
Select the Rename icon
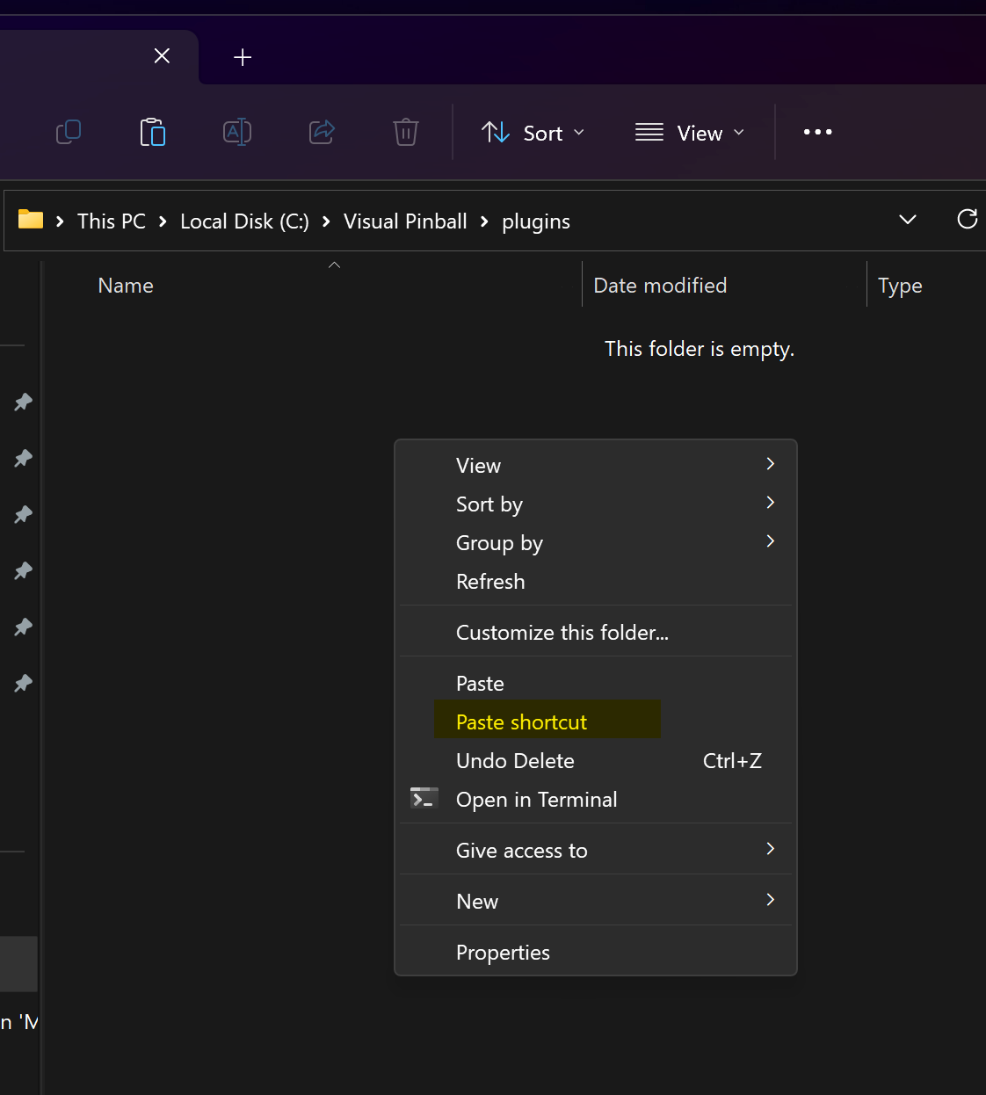(236, 132)
